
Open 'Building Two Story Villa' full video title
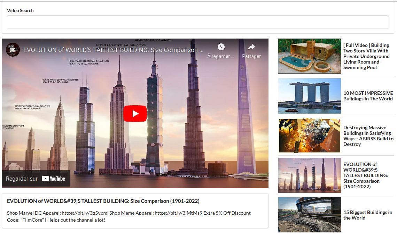click(x=366, y=56)
